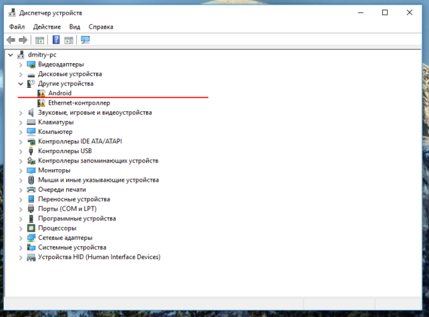Open the Действие menu
The image size is (429, 317).
(47, 27)
